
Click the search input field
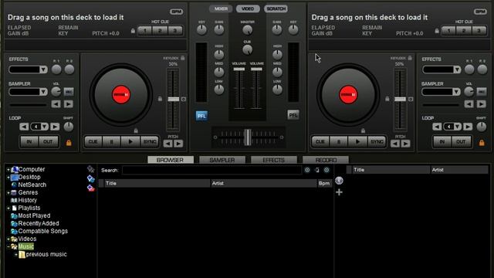coord(211,170)
